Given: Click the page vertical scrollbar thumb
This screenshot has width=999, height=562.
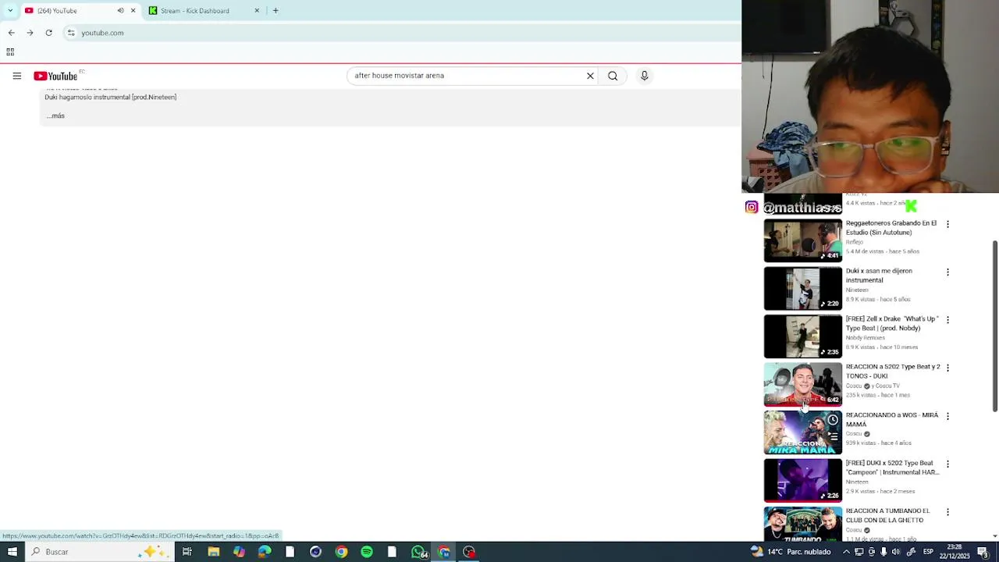Looking at the screenshot, I should pyautogui.click(x=995, y=325).
